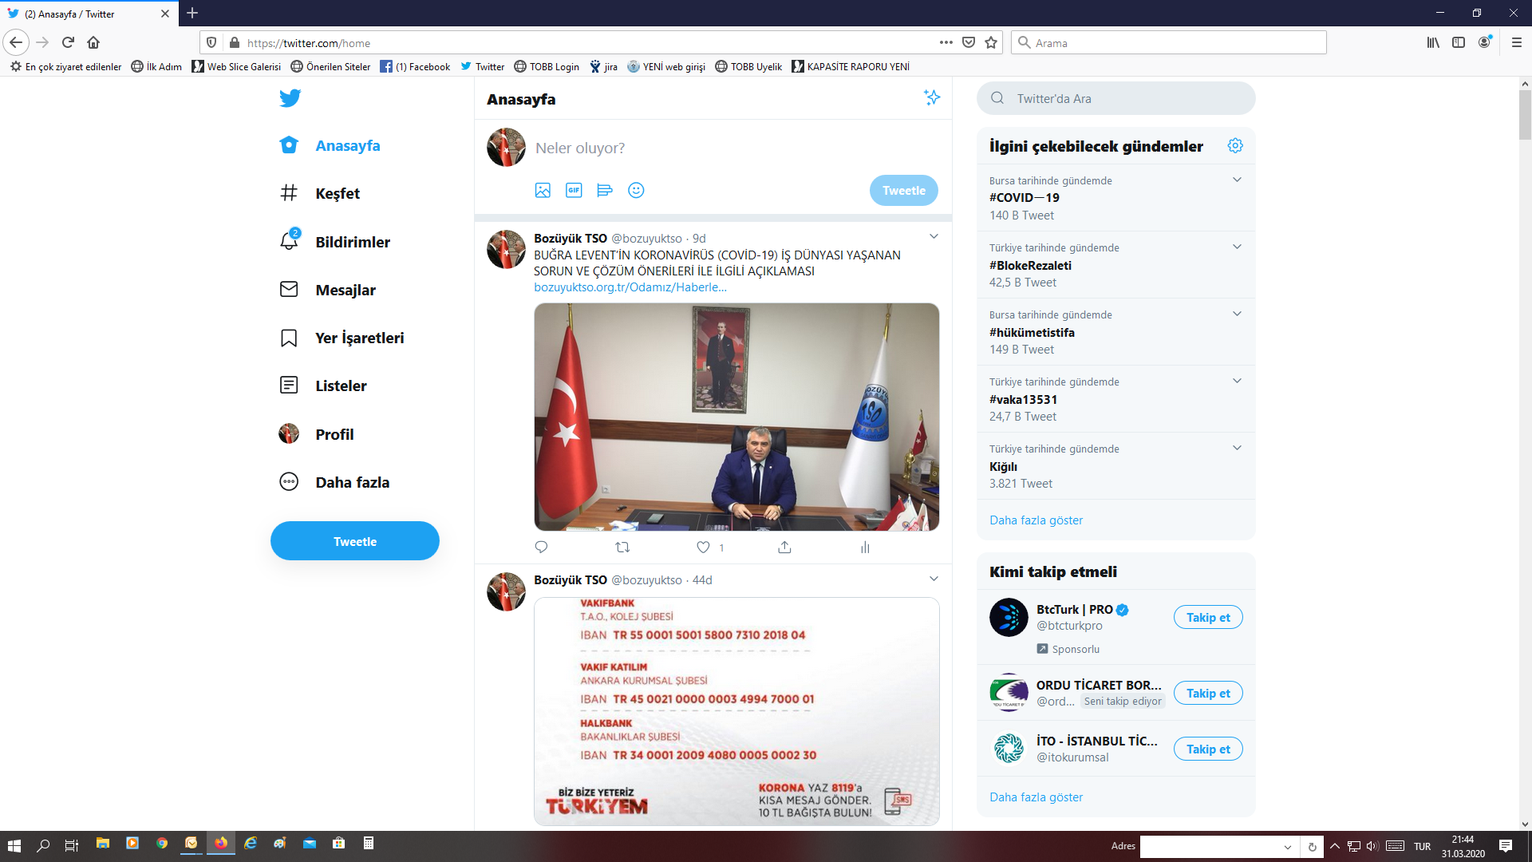Viewport: 1532px width, 862px height.
Task: Open new browser tab
Action: (192, 13)
